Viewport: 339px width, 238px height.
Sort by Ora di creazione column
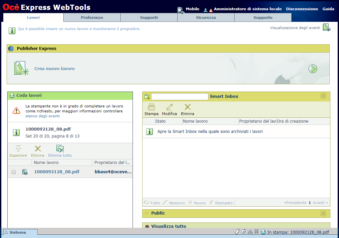[303, 121]
